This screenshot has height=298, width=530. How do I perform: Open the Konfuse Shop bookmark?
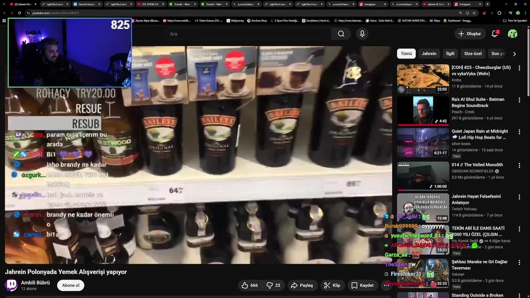tap(257, 20)
